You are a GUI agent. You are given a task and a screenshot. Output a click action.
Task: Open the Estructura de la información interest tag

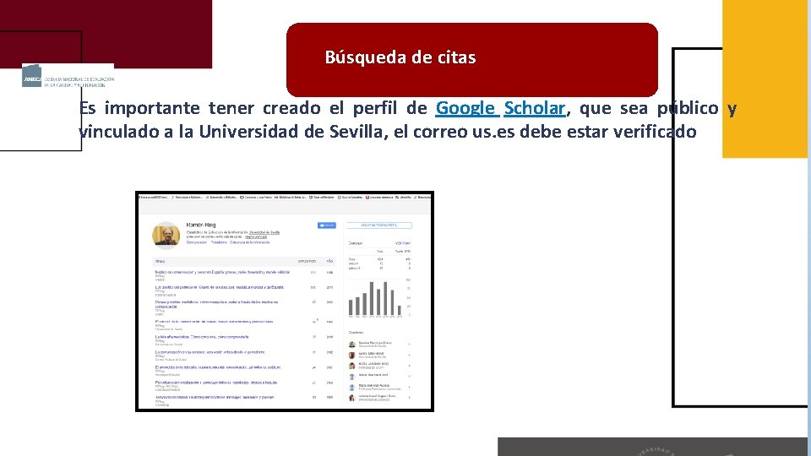tap(250, 242)
